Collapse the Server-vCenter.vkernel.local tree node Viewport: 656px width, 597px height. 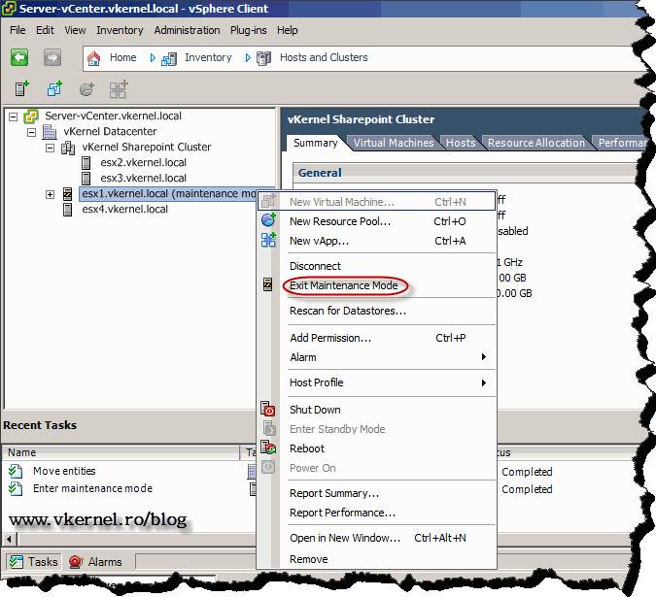pos(14,116)
